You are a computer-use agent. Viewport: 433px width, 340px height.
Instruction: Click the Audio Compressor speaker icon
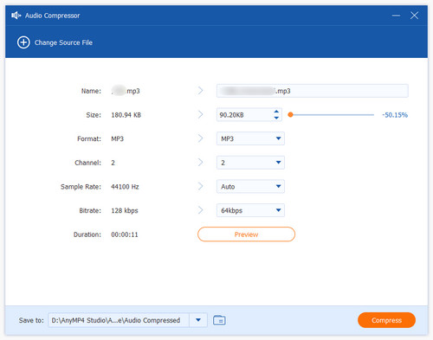coord(16,16)
